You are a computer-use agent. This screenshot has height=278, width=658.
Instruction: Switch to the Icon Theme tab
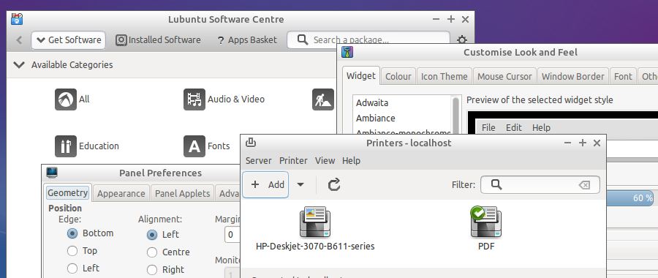pyautogui.click(x=444, y=76)
